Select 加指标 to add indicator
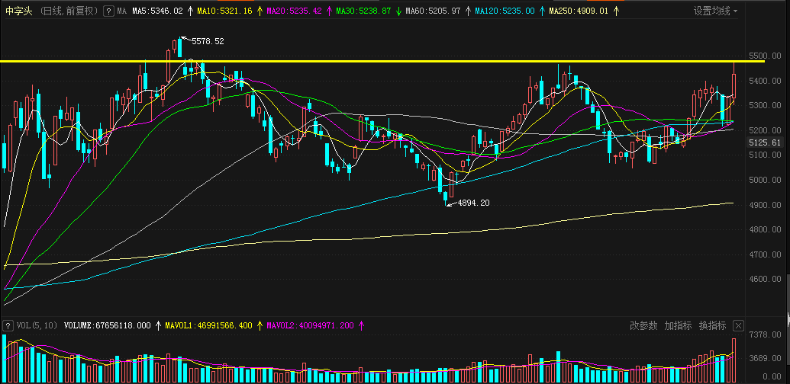 (x=678, y=325)
